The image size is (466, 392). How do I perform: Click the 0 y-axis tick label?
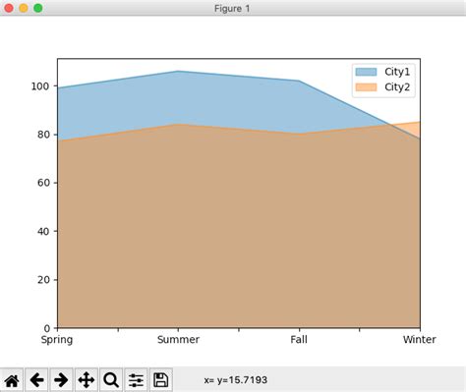(47, 328)
